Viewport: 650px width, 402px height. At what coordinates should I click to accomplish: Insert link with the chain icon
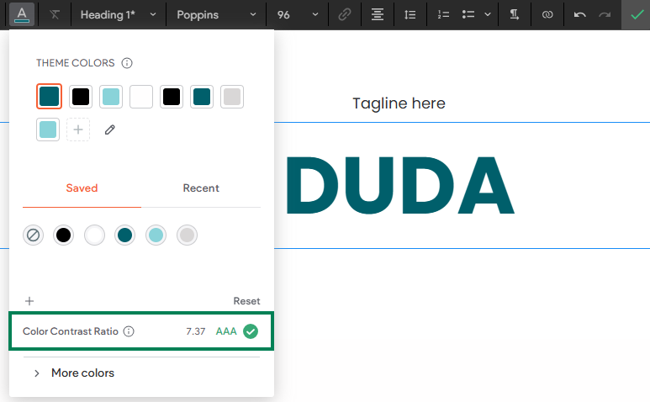(345, 15)
